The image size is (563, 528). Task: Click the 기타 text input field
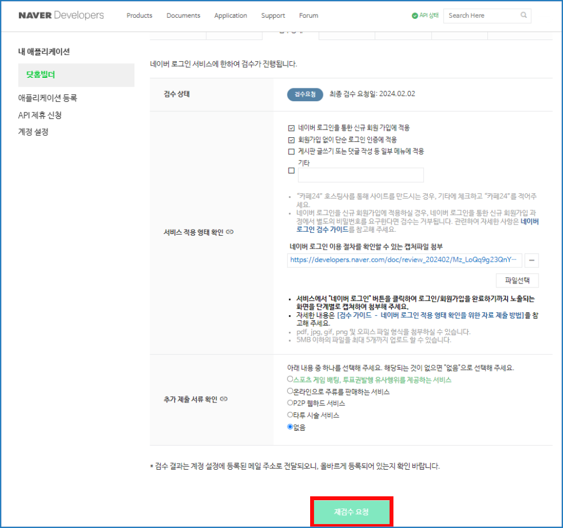click(x=361, y=175)
